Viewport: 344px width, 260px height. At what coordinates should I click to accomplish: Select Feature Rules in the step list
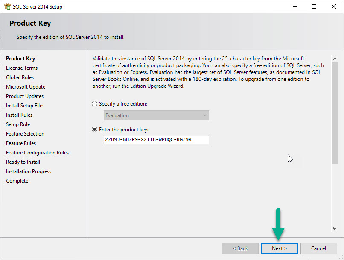coord(21,143)
